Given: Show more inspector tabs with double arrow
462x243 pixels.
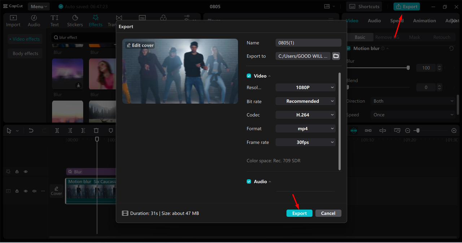Looking at the screenshot, I should (x=454, y=21).
